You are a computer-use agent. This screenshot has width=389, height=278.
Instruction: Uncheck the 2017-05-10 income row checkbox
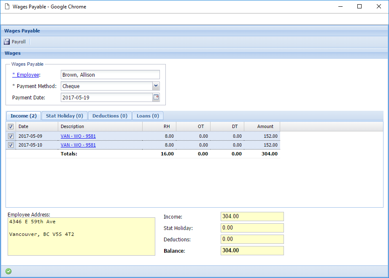point(11,145)
